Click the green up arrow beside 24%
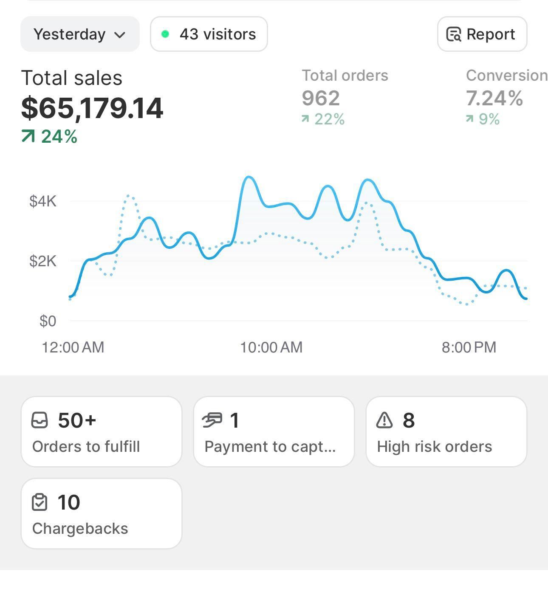This screenshot has width=548, height=589. pos(28,136)
